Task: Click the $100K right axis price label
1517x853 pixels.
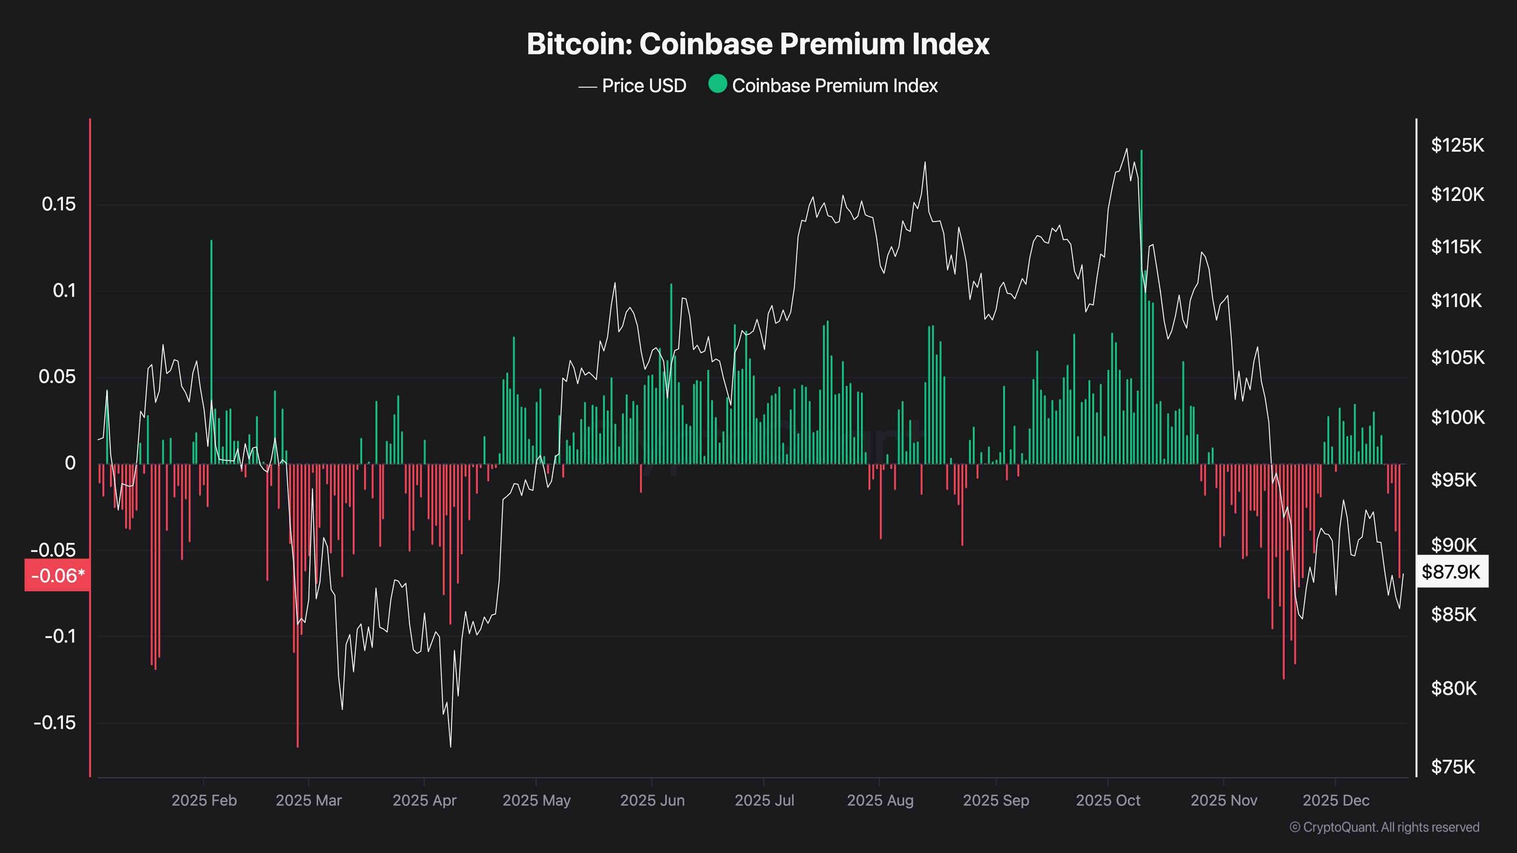Action: [1457, 418]
